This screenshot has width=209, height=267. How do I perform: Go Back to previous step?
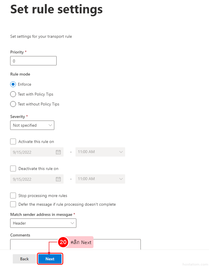coord(24,259)
